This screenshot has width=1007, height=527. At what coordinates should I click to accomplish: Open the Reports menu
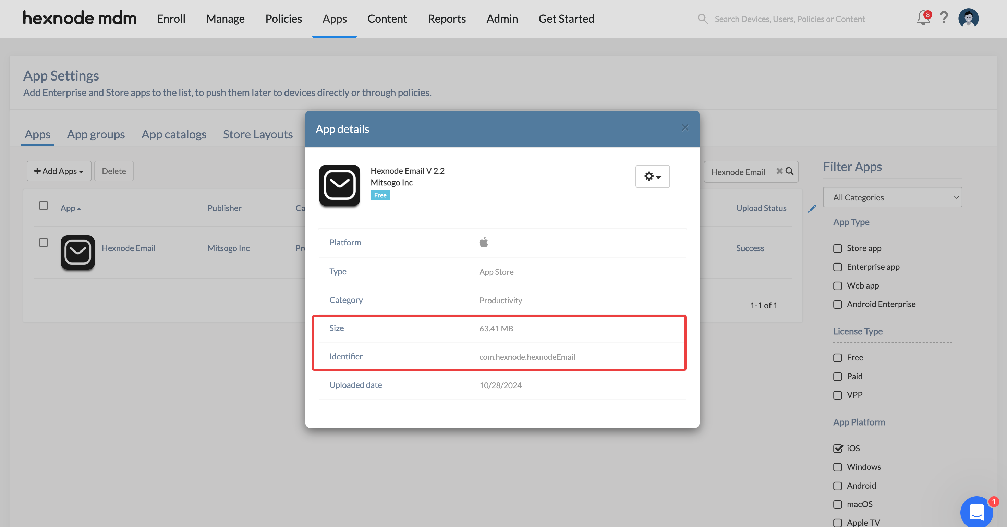coord(446,19)
